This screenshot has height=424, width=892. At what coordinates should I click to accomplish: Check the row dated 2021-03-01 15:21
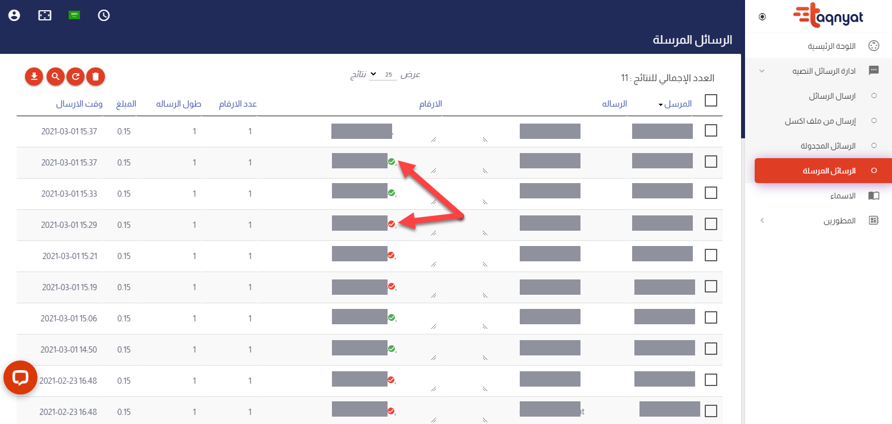click(711, 255)
